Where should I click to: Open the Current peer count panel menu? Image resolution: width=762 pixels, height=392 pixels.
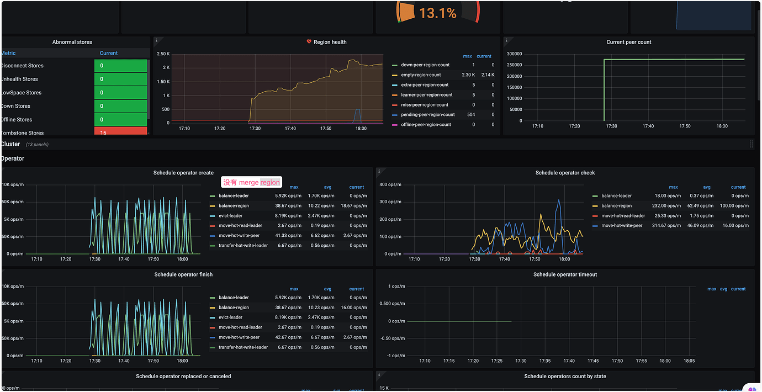629,42
